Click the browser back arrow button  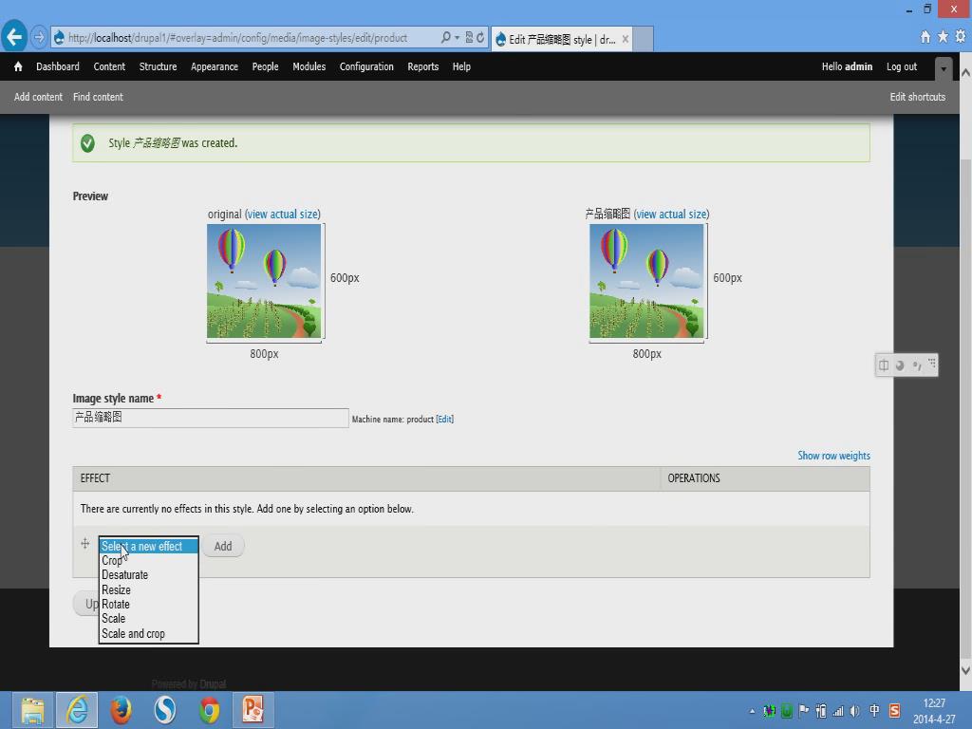14,37
